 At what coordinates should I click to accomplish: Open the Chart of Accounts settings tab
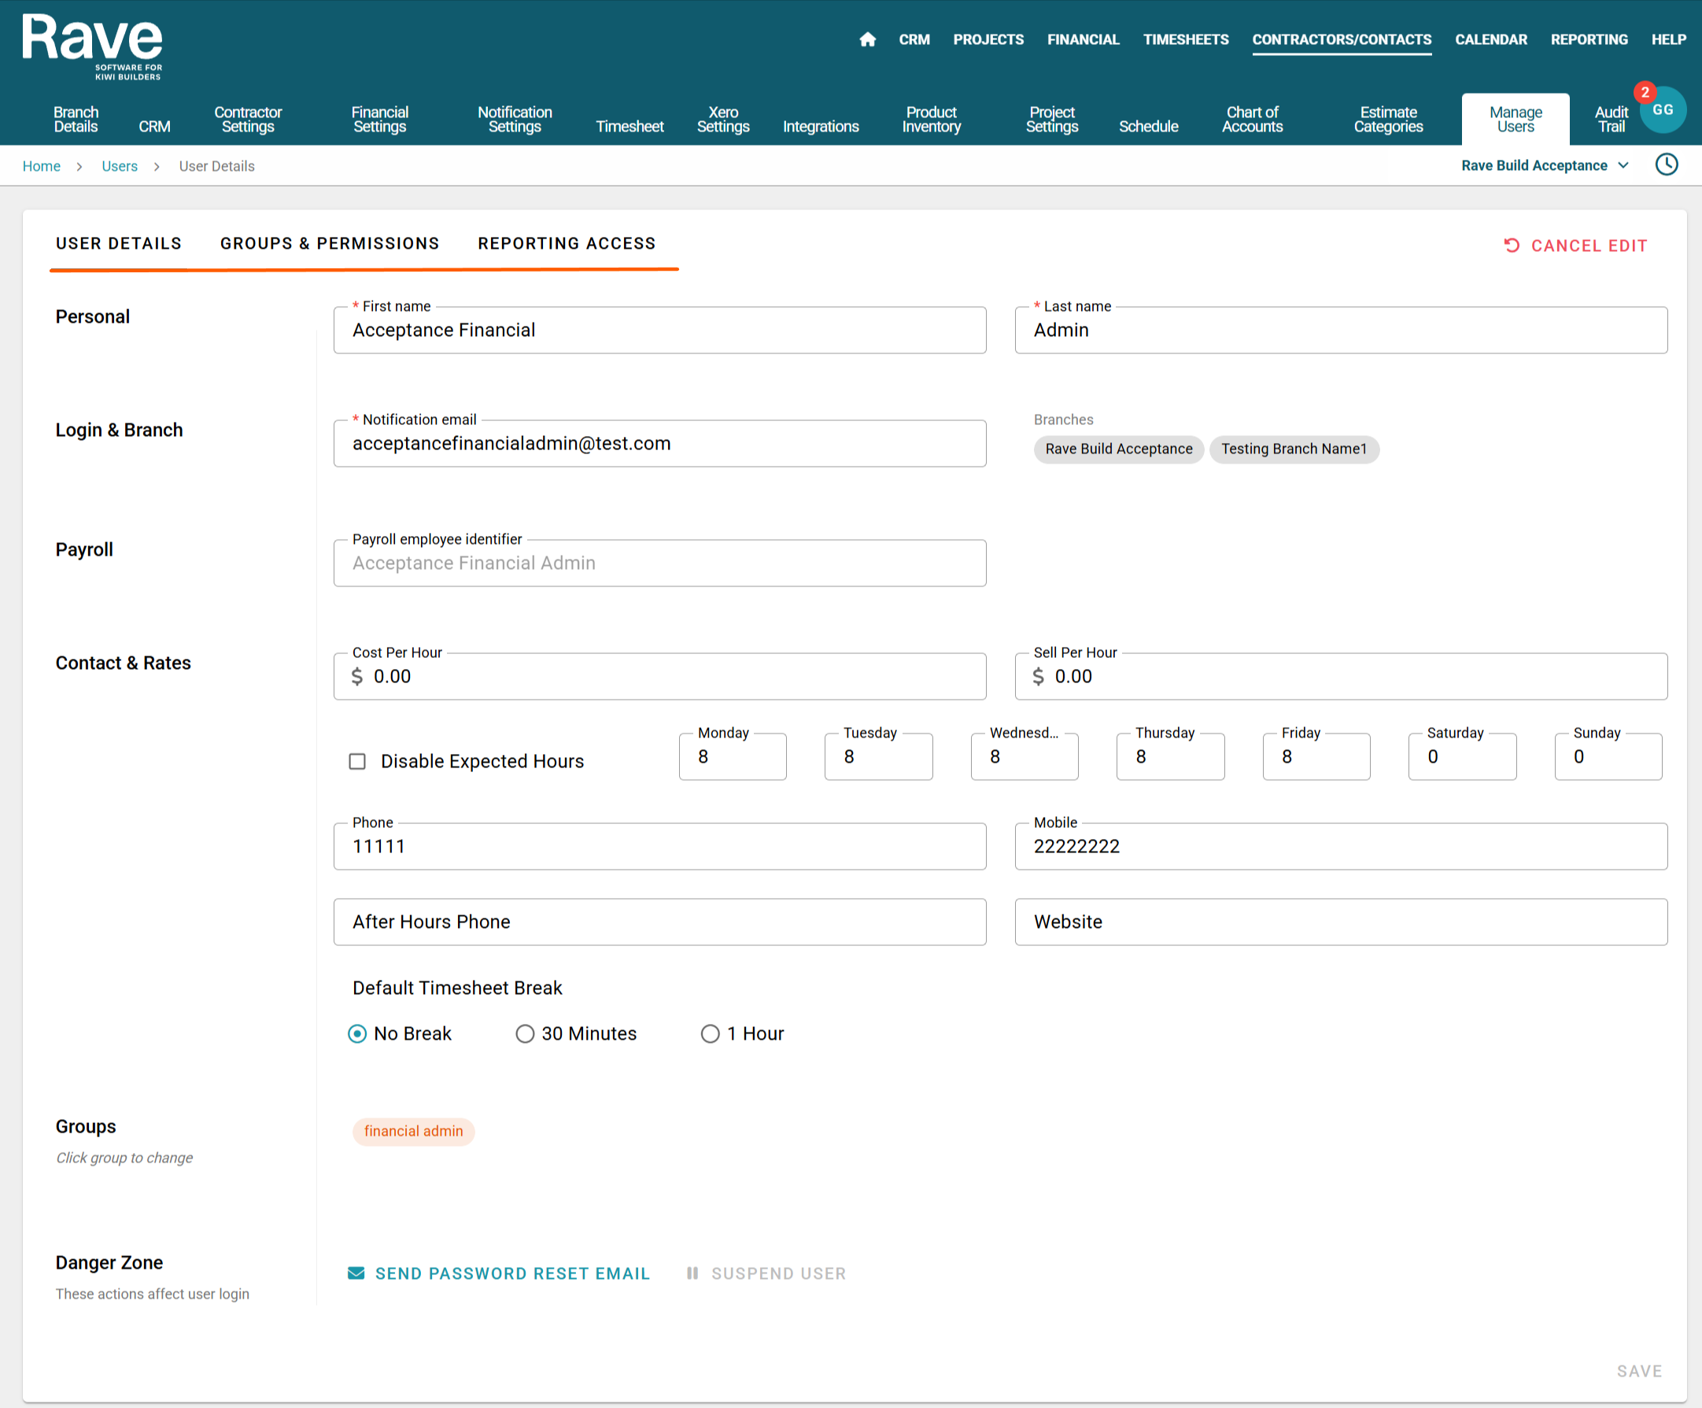point(1251,119)
